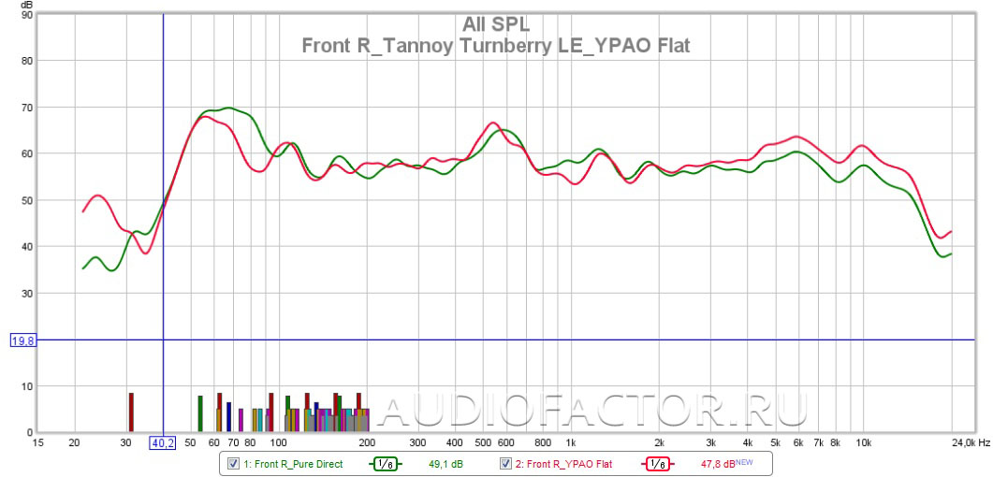
Task: Click the 19,8 cursor level label
Action: (x=22, y=341)
